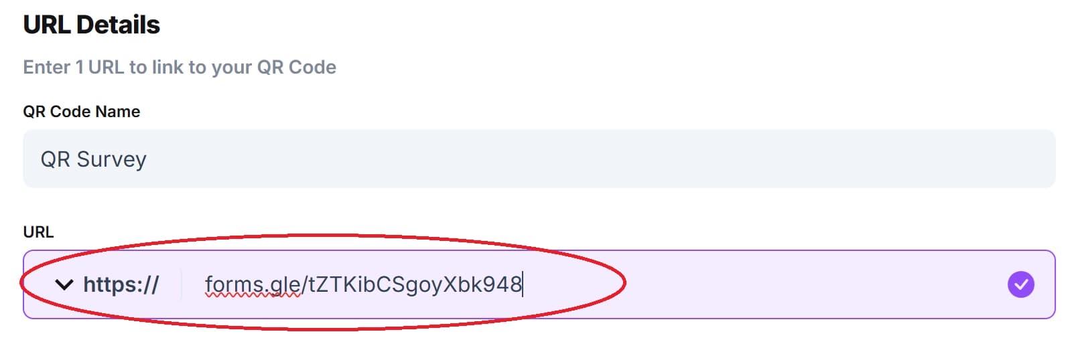Click the "QR Code Name" field label
Image resolution: width=1076 pixels, height=346 pixels.
pyautogui.click(x=82, y=112)
